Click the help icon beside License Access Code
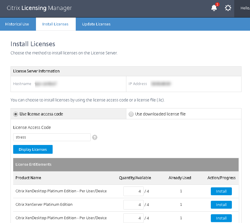The height and width of the screenshot is (223, 250). coord(94,137)
